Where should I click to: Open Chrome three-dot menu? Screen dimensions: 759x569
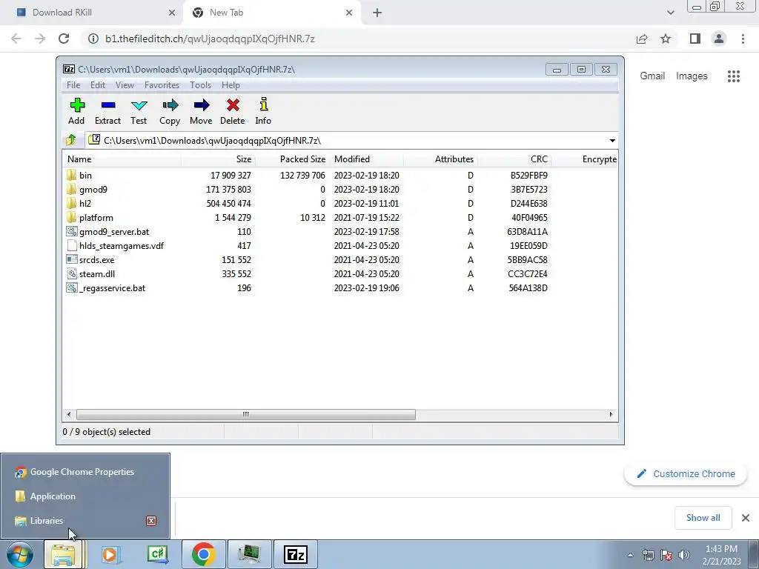[743, 39]
